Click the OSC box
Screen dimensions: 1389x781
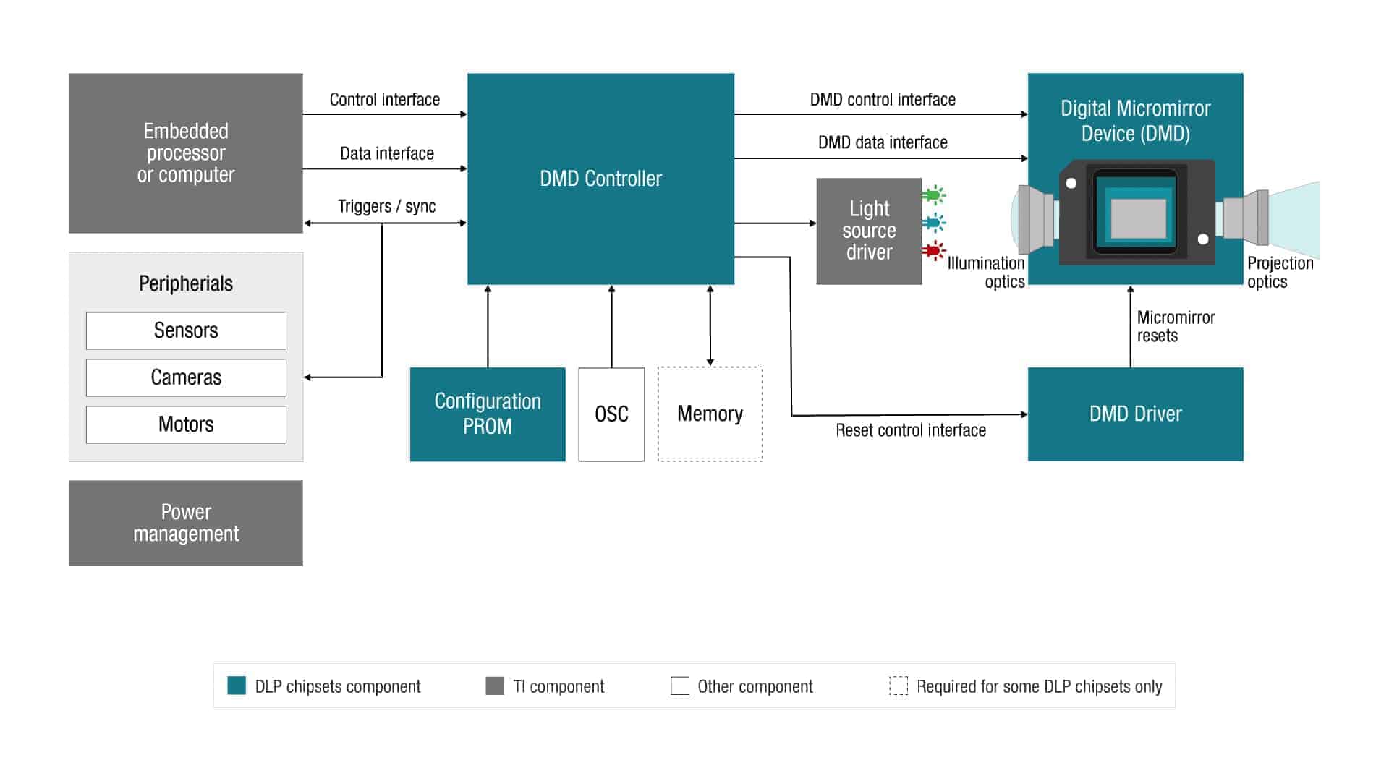pos(611,414)
